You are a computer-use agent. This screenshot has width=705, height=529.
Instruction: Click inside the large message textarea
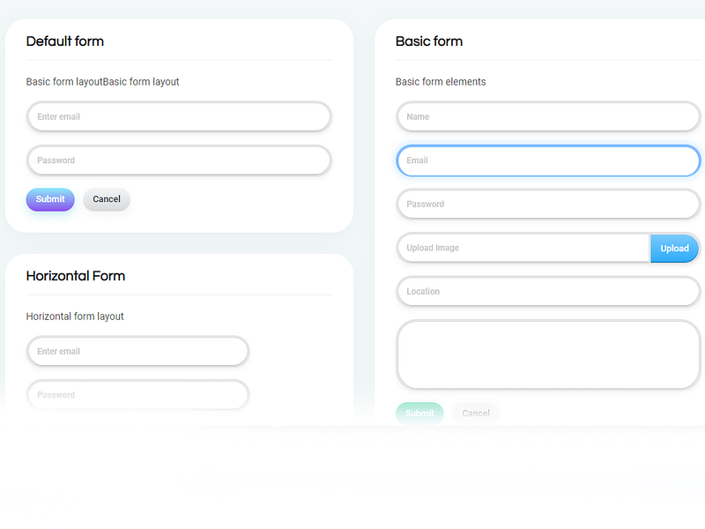click(x=548, y=354)
